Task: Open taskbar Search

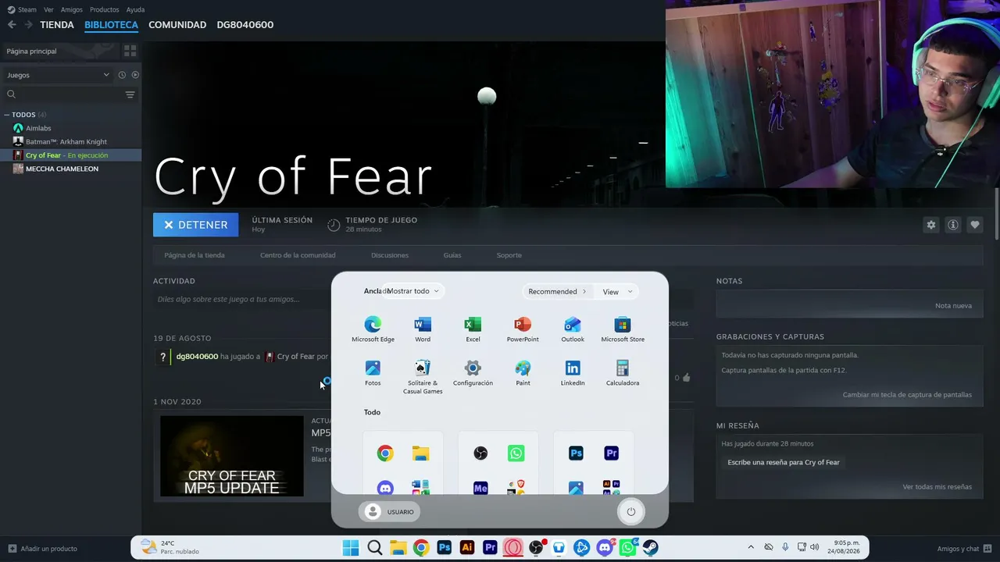Action: [x=374, y=548]
